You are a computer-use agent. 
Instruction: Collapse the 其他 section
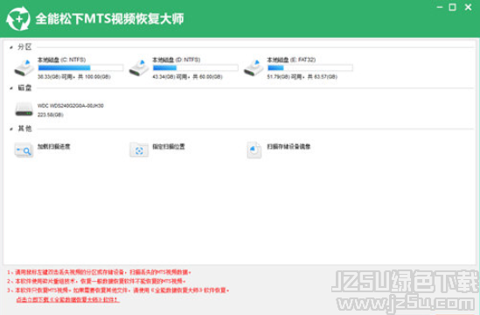coord(11,129)
